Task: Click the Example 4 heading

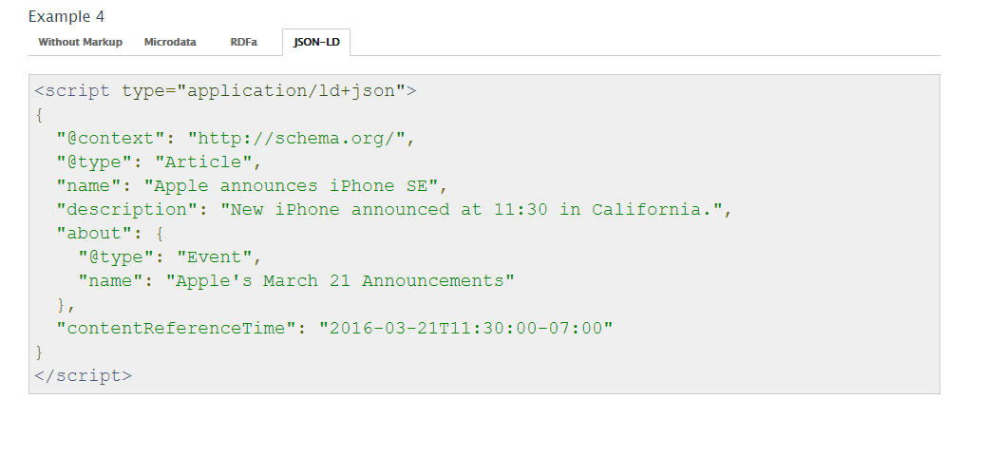Action: 66,16
